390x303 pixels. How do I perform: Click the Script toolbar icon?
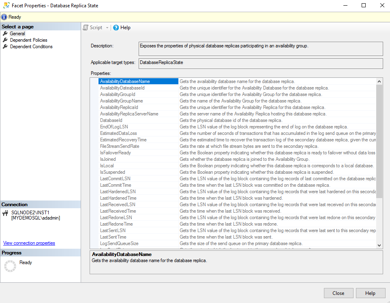click(x=86, y=28)
